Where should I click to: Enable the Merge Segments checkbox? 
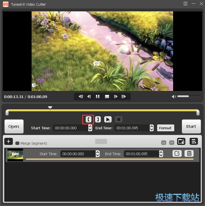click(17, 143)
